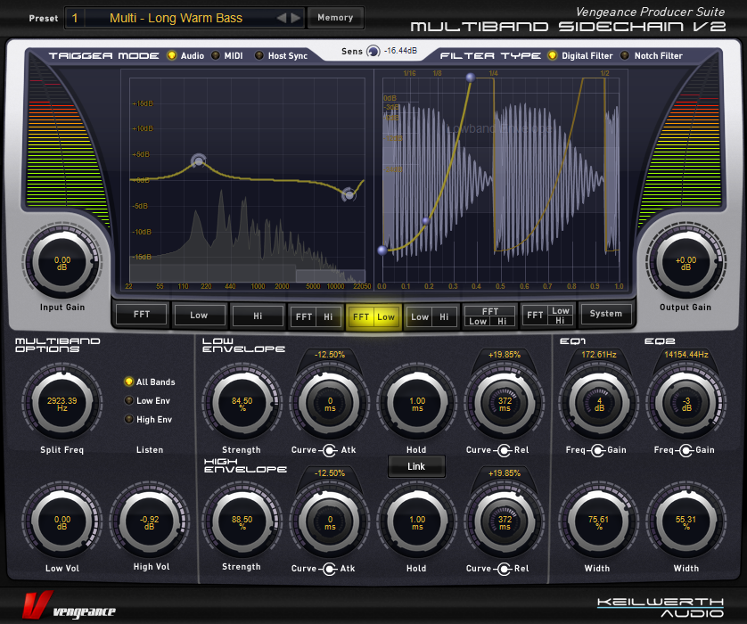Click previous preset left arrow
This screenshot has width=747, height=624.
[282, 18]
